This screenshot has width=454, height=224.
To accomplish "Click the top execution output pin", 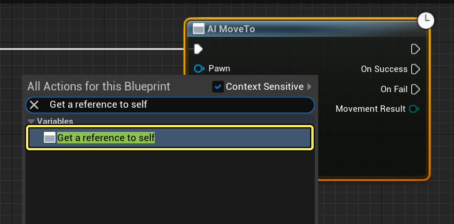I will 415,49.
